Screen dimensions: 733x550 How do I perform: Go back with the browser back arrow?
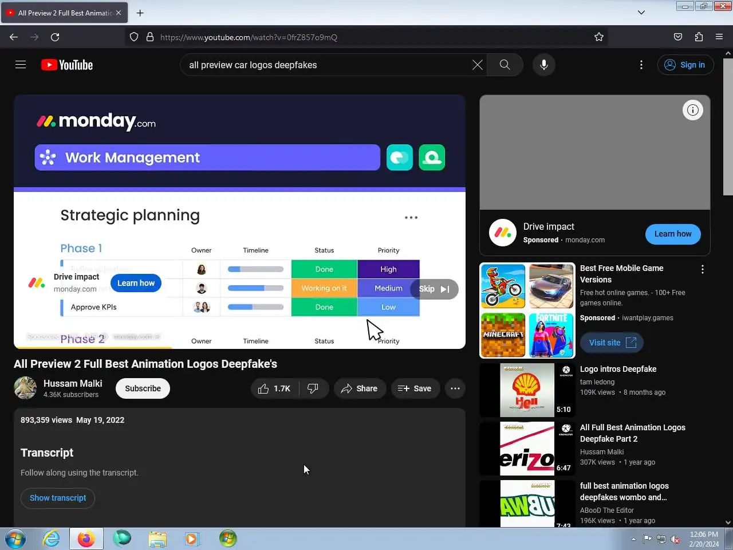coord(14,37)
